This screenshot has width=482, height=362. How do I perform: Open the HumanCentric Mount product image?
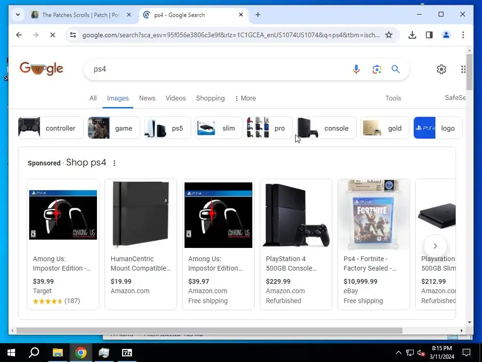tap(141, 214)
